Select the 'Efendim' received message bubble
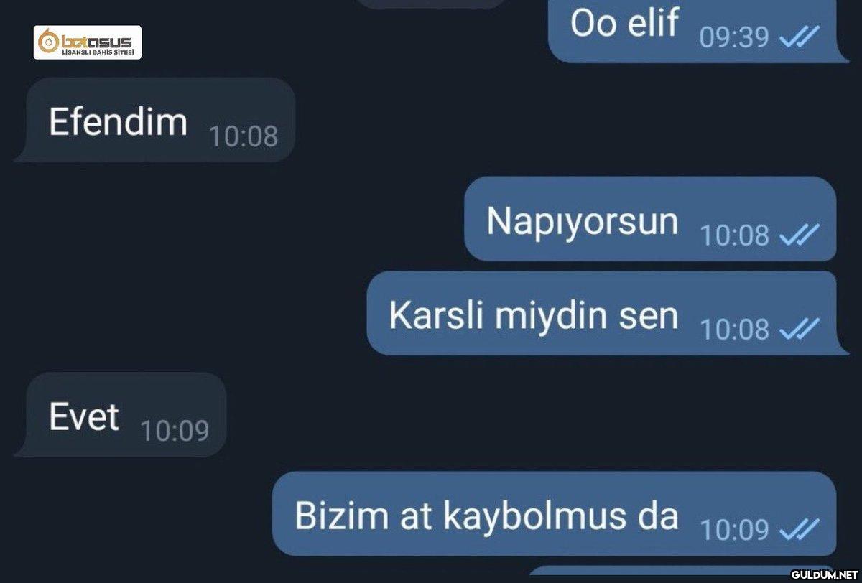The height and width of the screenshot is (583, 862). point(154,120)
